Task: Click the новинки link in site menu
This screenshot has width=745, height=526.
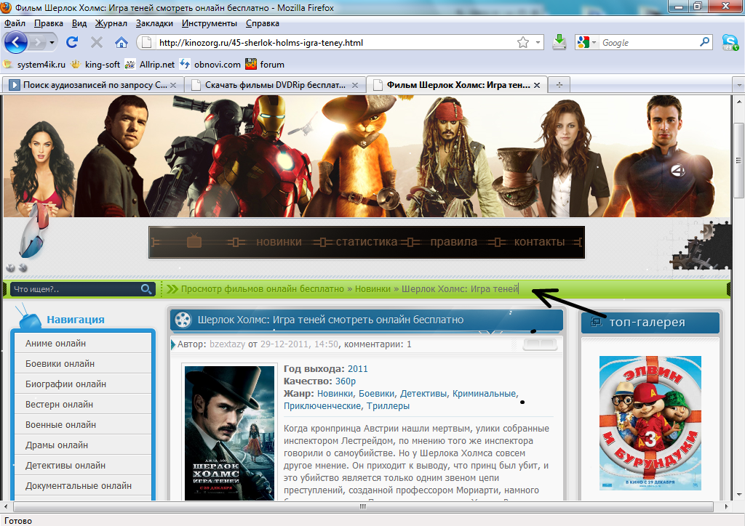Action: click(x=279, y=242)
